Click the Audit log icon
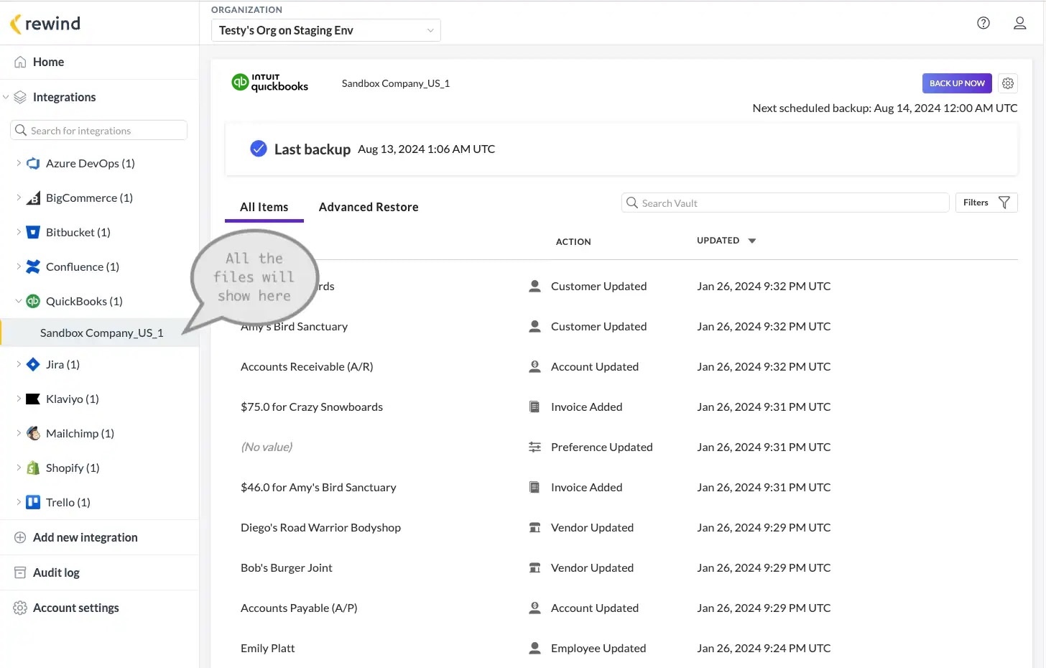 tap(20, 572)
